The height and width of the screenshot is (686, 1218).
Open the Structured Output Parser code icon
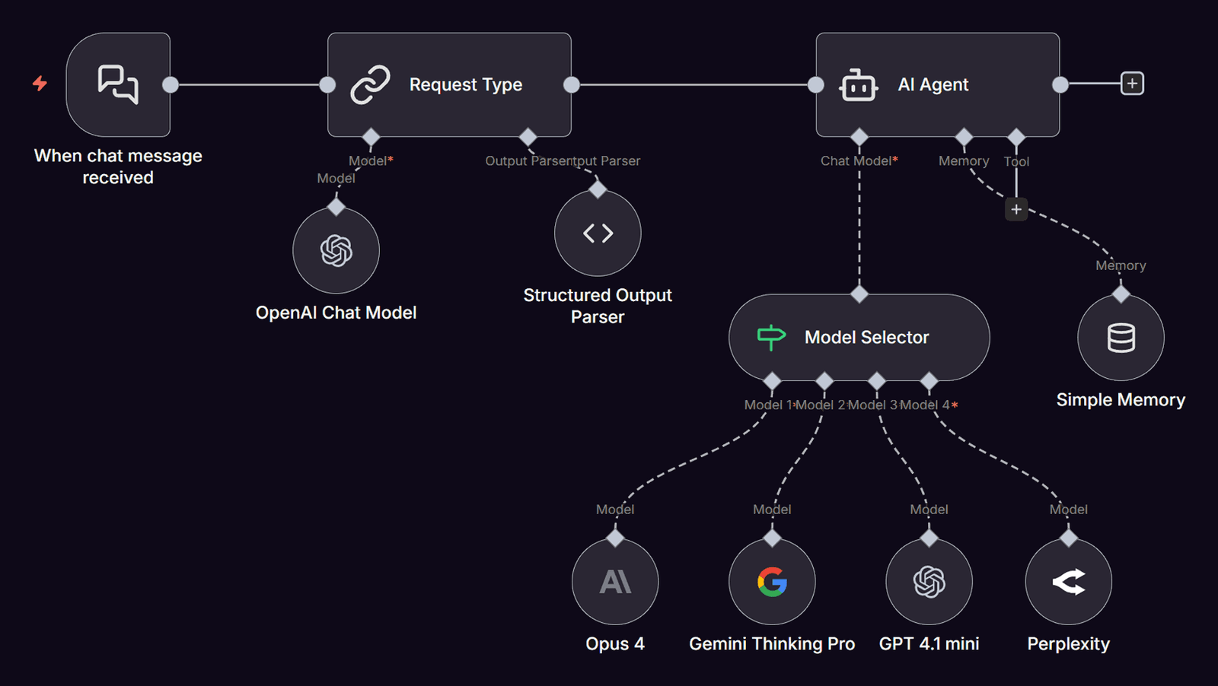click(x=598, y=233)
